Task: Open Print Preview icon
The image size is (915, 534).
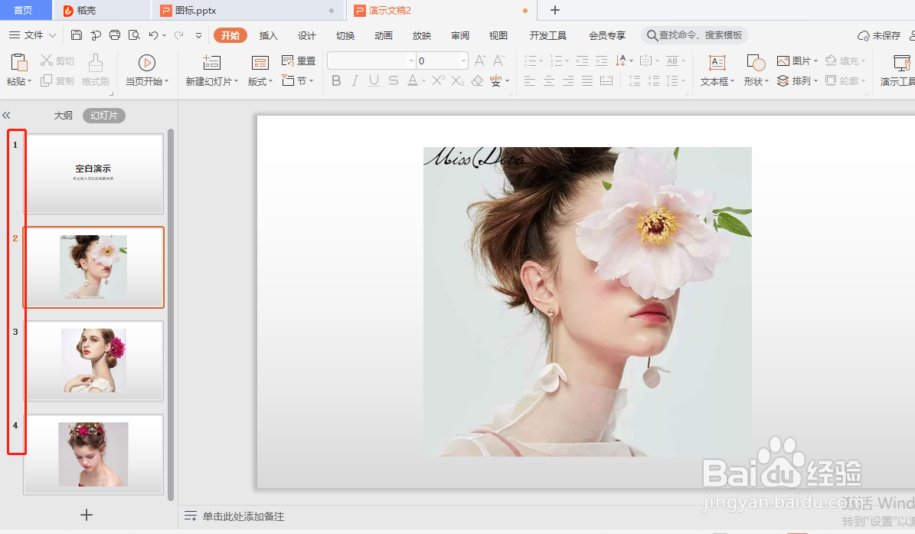Action: [134, 35]
